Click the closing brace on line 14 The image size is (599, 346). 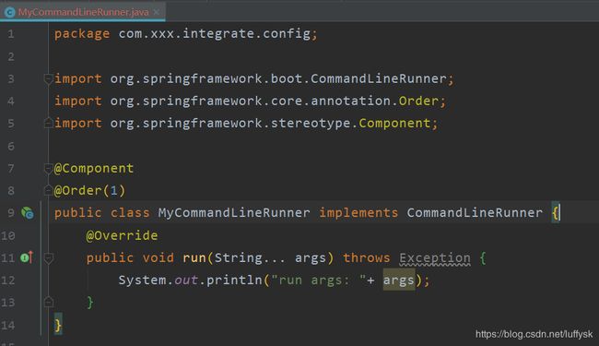tap(58, 326)
